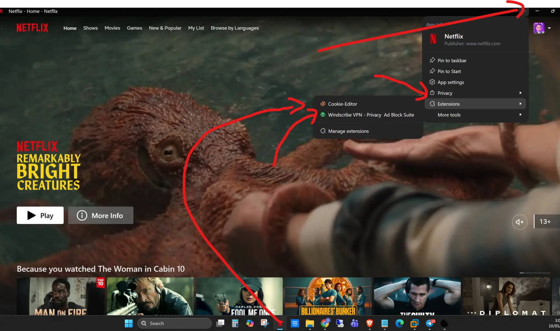
Task: Select the Pin to Start menu entry
Action: point(475,71)
